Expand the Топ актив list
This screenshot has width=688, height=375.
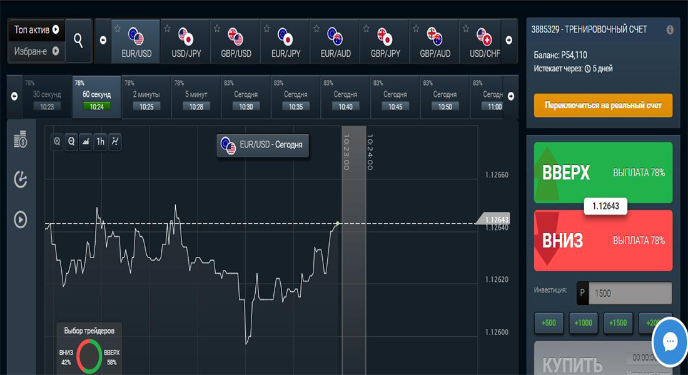click(x=37, y=29)
